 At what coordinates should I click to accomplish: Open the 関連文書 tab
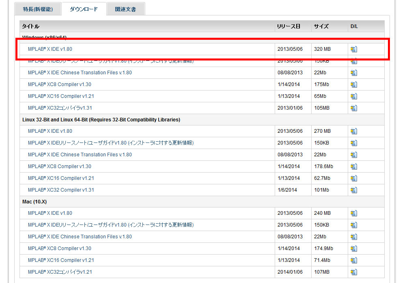(x=125, y=9)
